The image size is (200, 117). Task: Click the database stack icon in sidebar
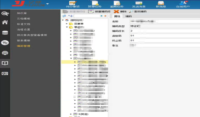(5, 33)
